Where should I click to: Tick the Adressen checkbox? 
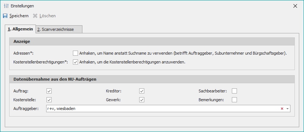click(x=75, y=53)
